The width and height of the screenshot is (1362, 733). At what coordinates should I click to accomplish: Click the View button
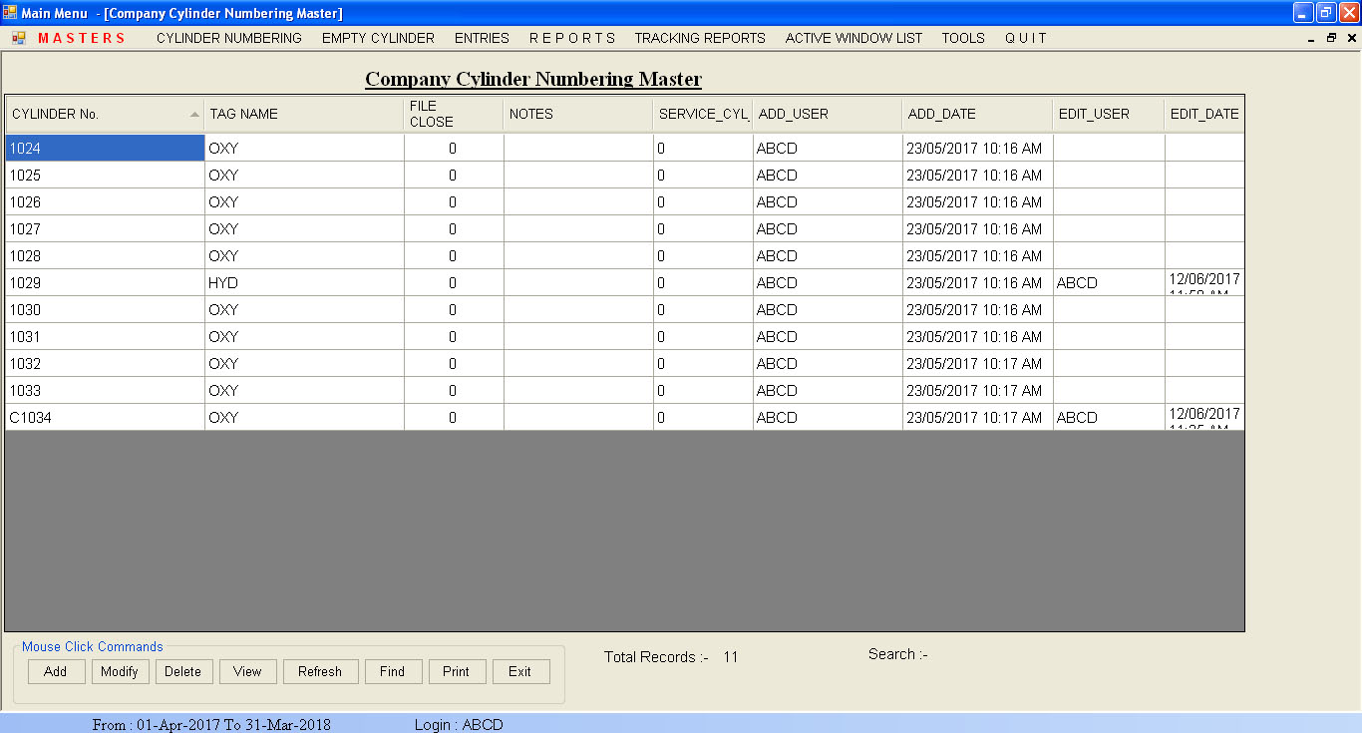(247, 671)
